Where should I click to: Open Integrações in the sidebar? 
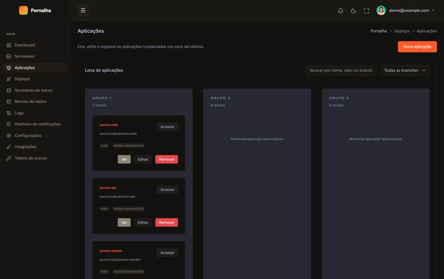pos(35,146)
